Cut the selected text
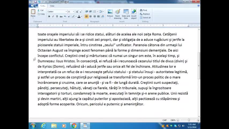The image size is (229, 129). pyautogui.click(x=40, y=10)
